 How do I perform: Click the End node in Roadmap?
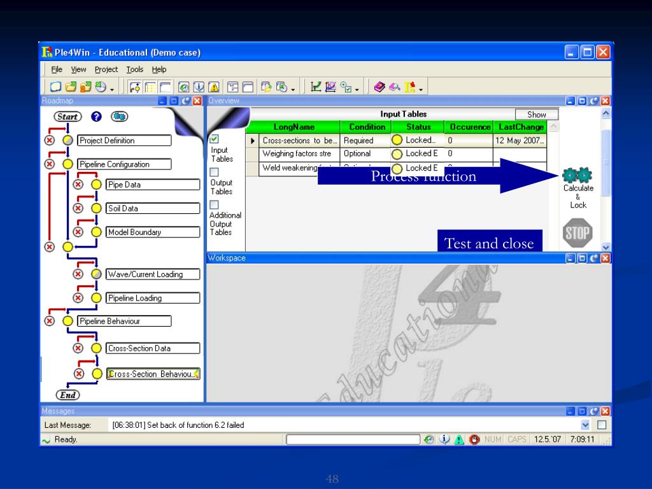(67, 395)
